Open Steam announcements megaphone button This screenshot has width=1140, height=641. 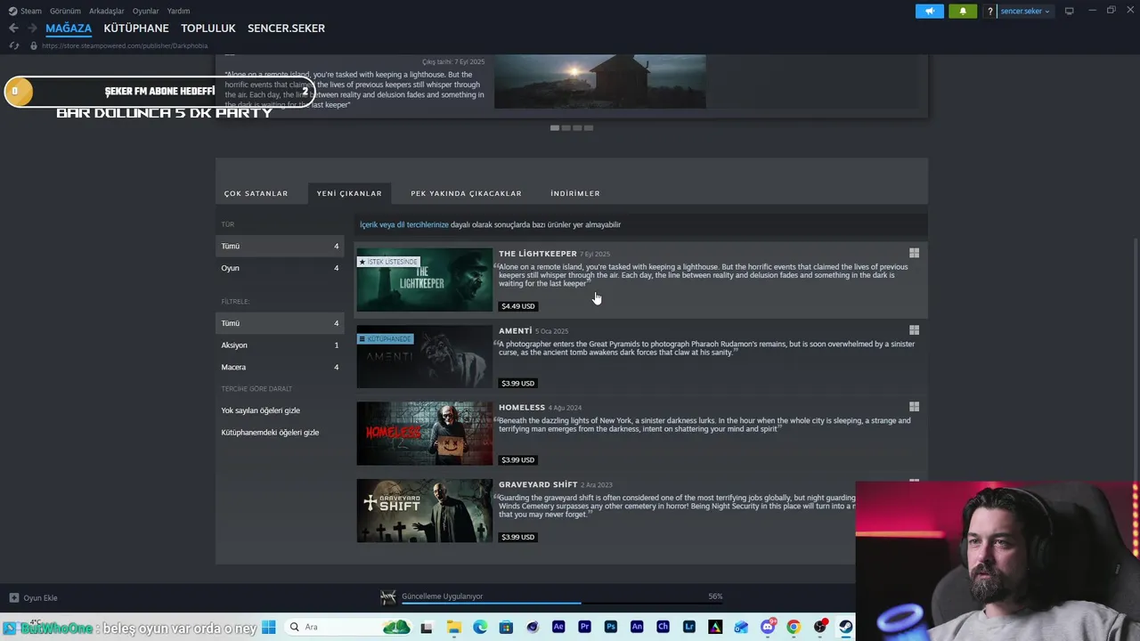pyautogui.click(x=929, y=11)
